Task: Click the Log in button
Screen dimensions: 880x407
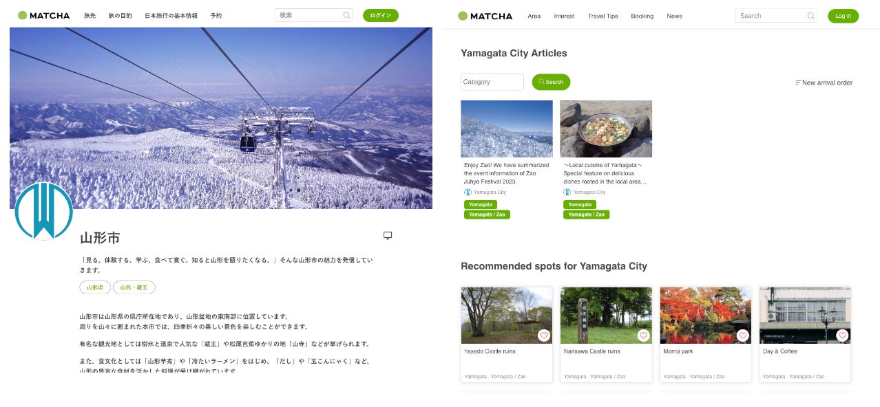Action: click(843, 16)
